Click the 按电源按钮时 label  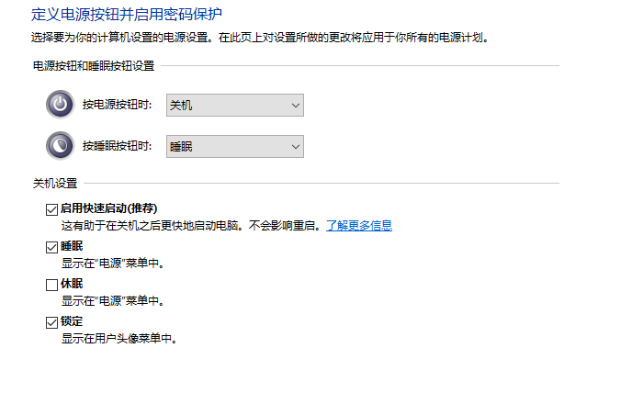click(117, 106)
